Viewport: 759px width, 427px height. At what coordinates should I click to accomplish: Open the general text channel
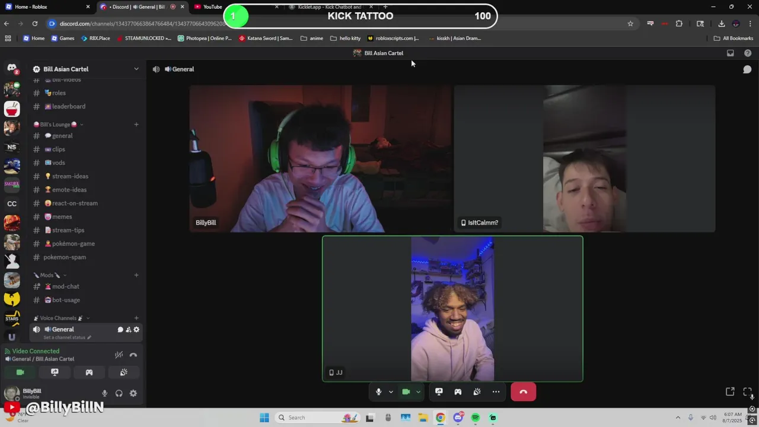(86, 136)
